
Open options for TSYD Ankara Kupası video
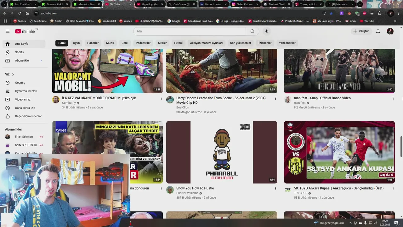[393, 189]
